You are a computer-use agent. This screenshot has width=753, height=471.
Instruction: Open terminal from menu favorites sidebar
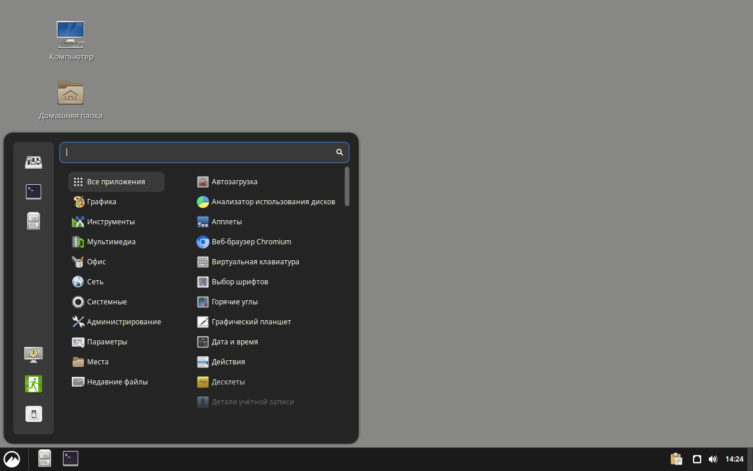[34, 191]
